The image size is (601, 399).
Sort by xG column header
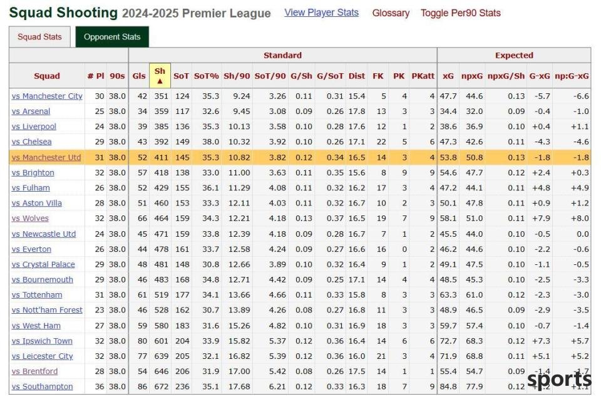448,76
